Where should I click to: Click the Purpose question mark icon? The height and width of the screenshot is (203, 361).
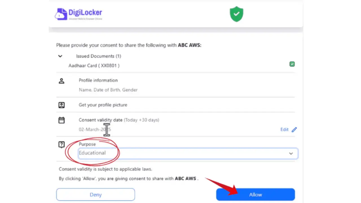point(61,145)
